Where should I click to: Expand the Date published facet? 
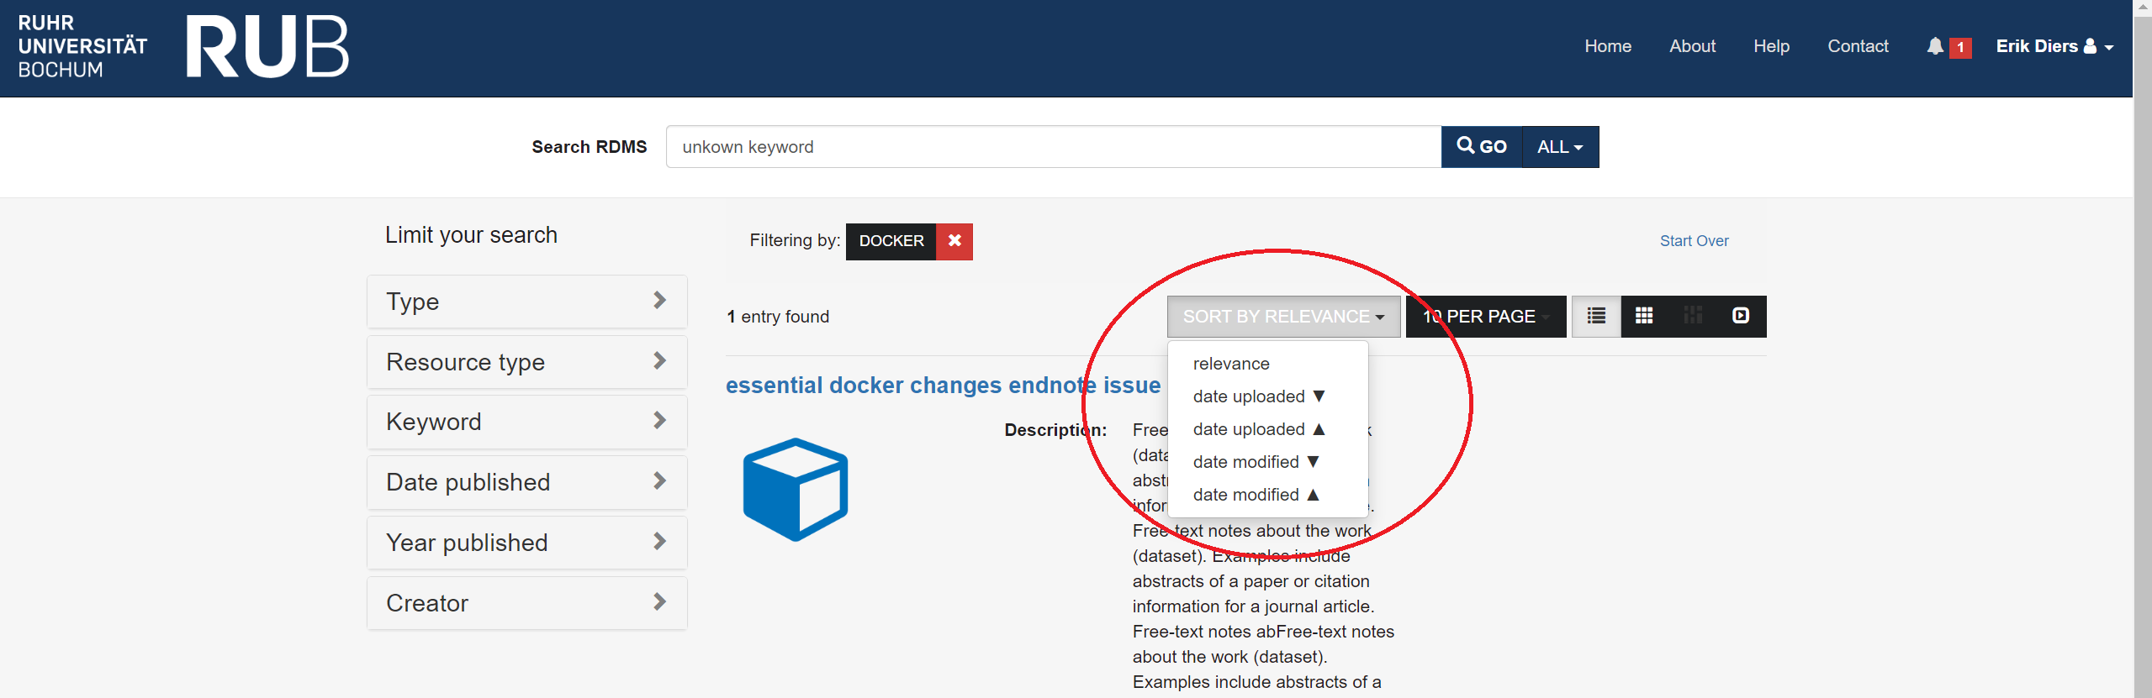click(x=527, y=482)
